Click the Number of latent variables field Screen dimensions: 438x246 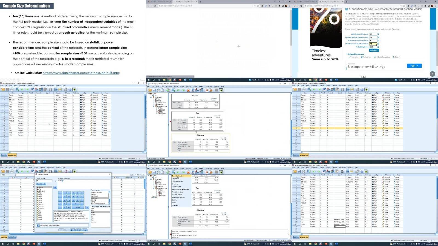click(x=373, y=40)
